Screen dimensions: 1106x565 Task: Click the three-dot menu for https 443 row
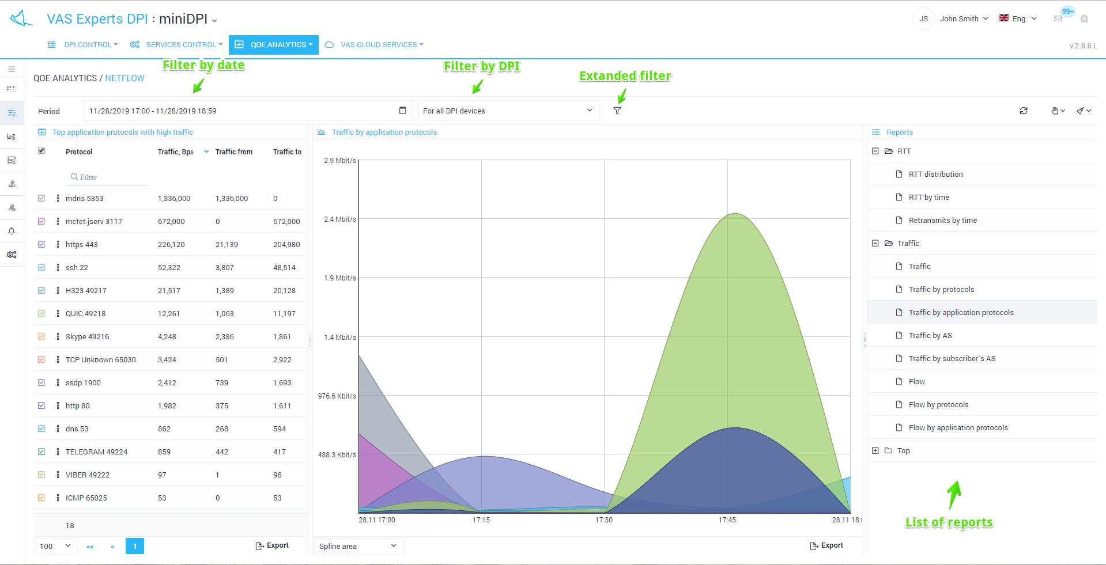click(58, 244)
